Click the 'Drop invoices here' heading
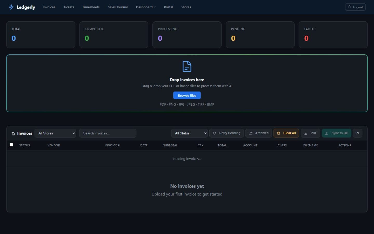Image resolution: width=374 pixels, height=234 pixels. pyautogui.click(x=187, y=80)
